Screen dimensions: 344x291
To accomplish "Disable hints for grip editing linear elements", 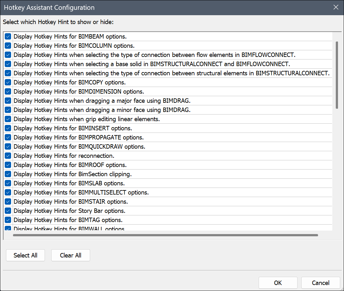I will click(8, 119).
